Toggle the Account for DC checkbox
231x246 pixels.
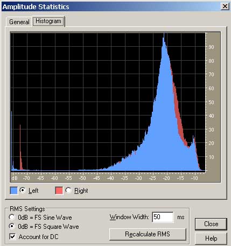click(12, 236)
